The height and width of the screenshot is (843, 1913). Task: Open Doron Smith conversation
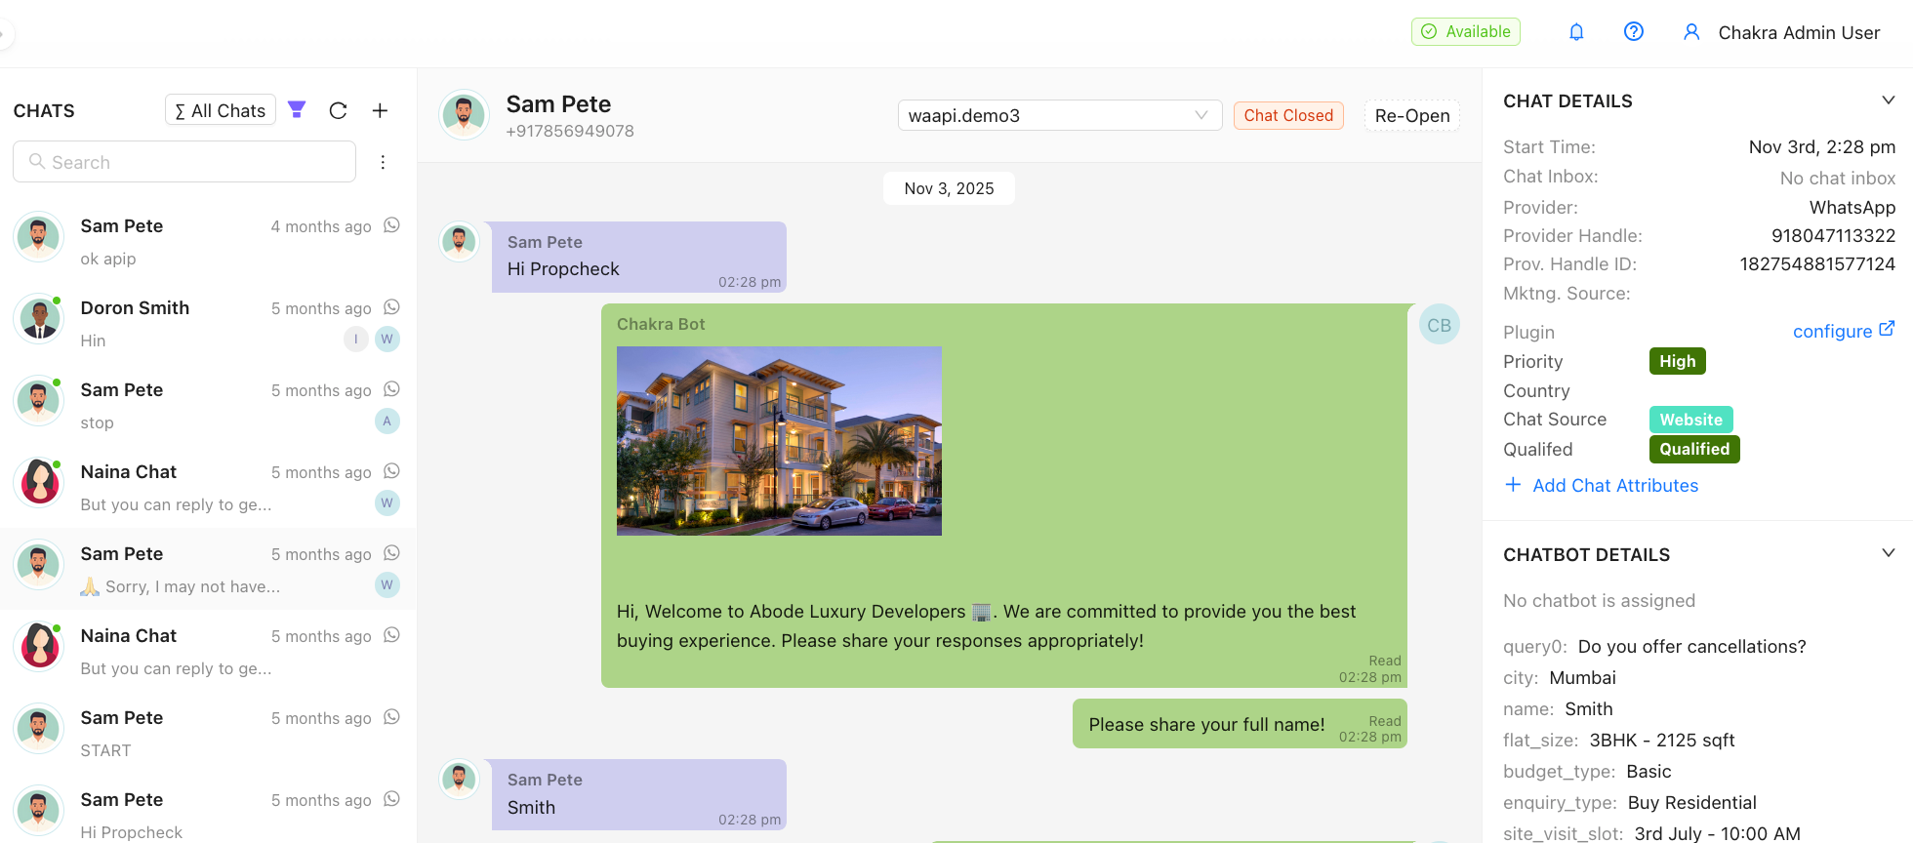tap(208, 322)
